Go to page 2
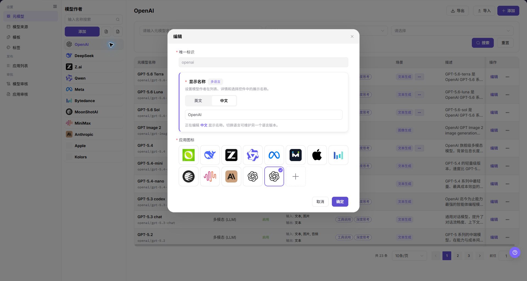The image size is (527, 281). tap(458, 256)
